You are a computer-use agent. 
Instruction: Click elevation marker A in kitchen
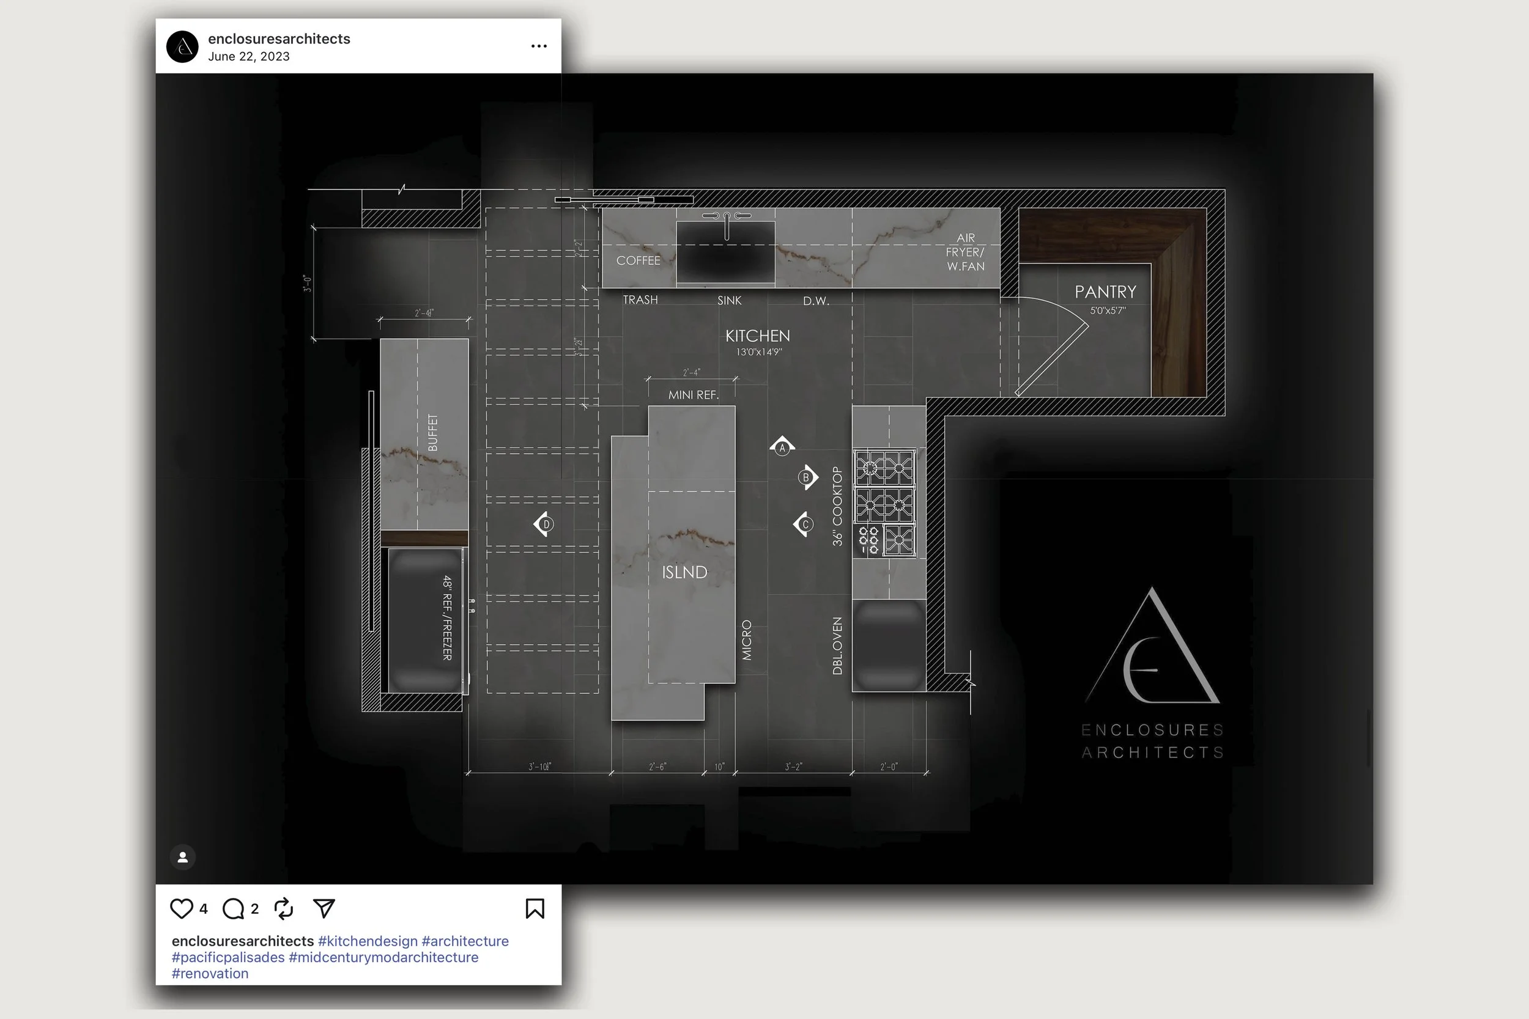pos(782,447)
